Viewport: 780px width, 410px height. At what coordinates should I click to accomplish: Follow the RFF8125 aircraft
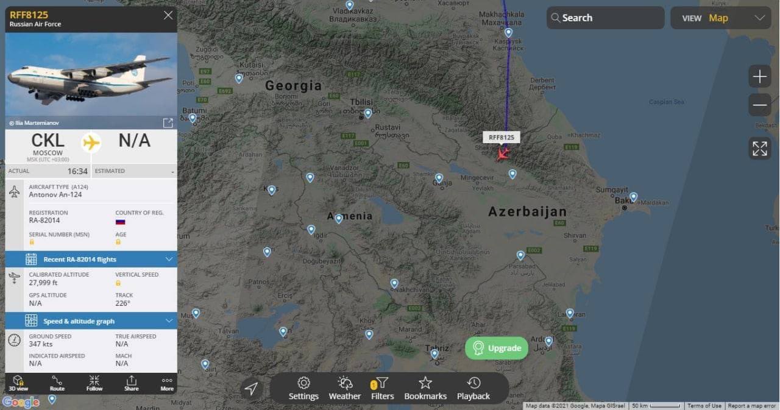(94, 383)
